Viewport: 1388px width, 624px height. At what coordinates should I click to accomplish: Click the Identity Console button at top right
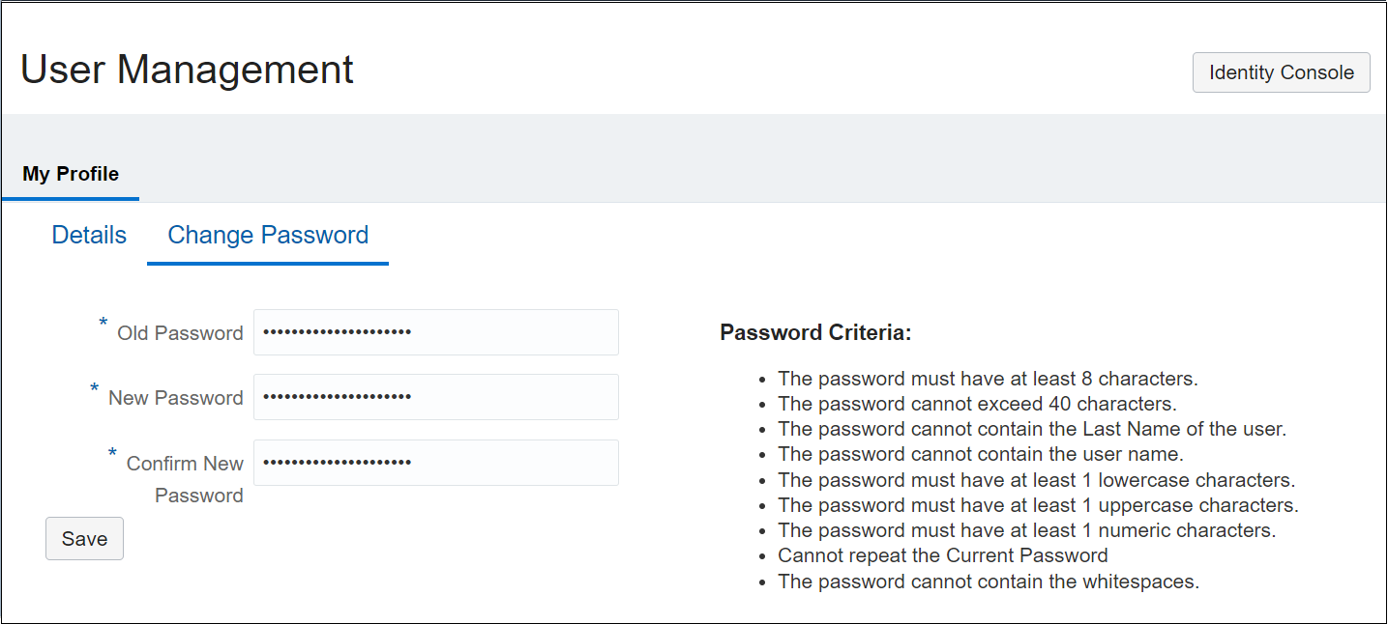click(1280, 71)
